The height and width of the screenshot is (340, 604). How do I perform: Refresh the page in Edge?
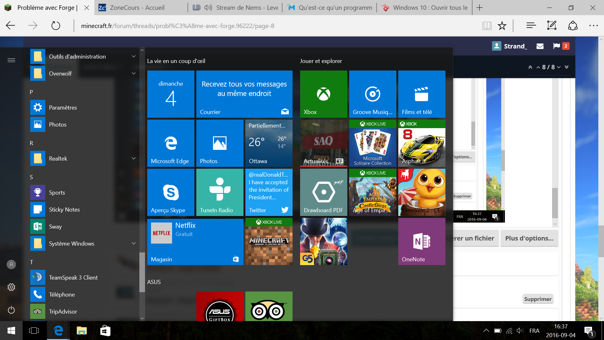(56, 25)
